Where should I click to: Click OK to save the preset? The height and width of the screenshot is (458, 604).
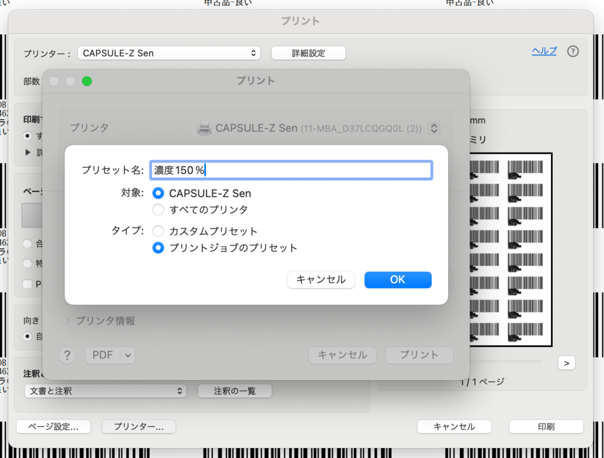tap(398, 280)
